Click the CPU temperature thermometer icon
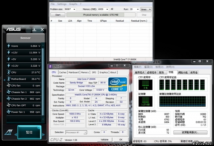Screen dimensions: 214x146 9,72
